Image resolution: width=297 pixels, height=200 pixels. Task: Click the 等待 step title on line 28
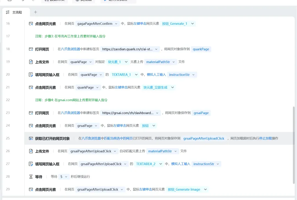pyautogui.click(x=39, y=177)
